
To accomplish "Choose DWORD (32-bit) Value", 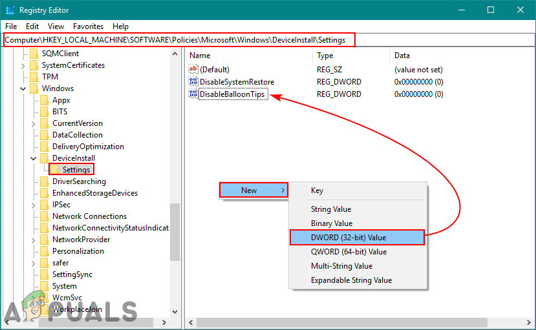I will 357,238.
